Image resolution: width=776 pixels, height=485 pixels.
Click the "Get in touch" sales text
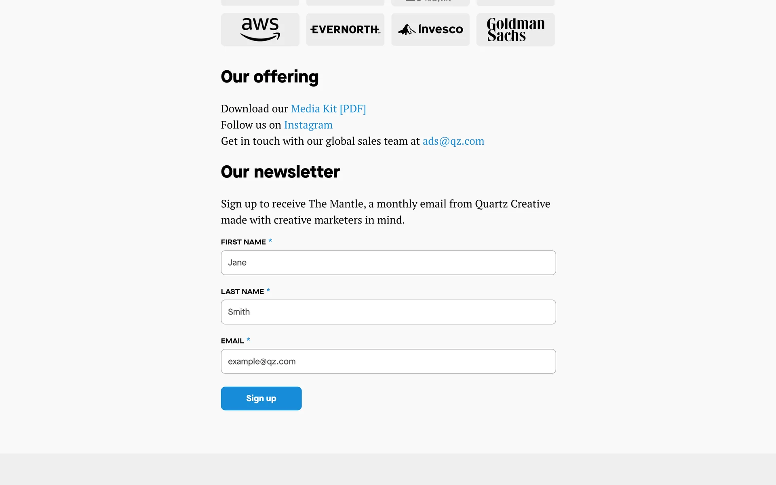[320, 141]
